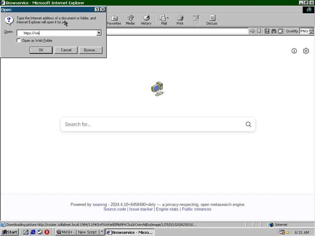Click the Quality PNG up stepper arrow
315x236 pixels.
(x=311, y=30)
